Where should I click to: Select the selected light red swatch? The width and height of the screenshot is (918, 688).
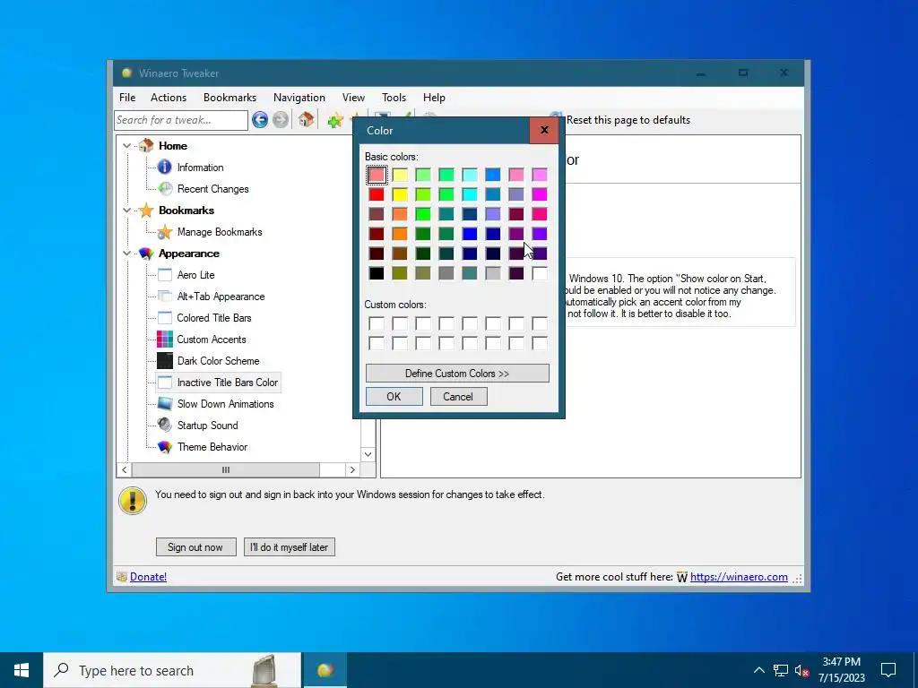(x=377, y=175)
